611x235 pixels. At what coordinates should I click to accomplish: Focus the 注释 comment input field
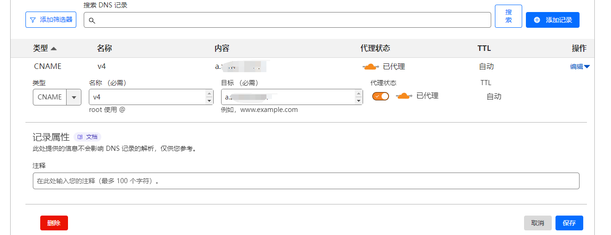point(306,181)
